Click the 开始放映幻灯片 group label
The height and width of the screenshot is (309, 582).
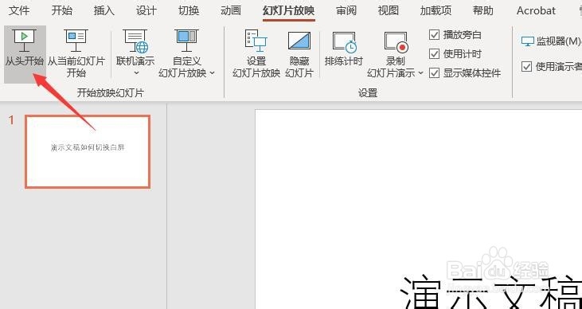pos(110,93)
